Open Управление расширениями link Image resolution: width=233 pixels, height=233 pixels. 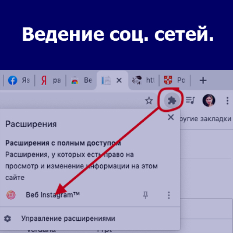tap(68, 218)
